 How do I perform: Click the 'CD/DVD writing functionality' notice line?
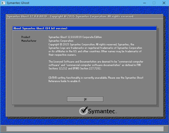pos(96,78)
